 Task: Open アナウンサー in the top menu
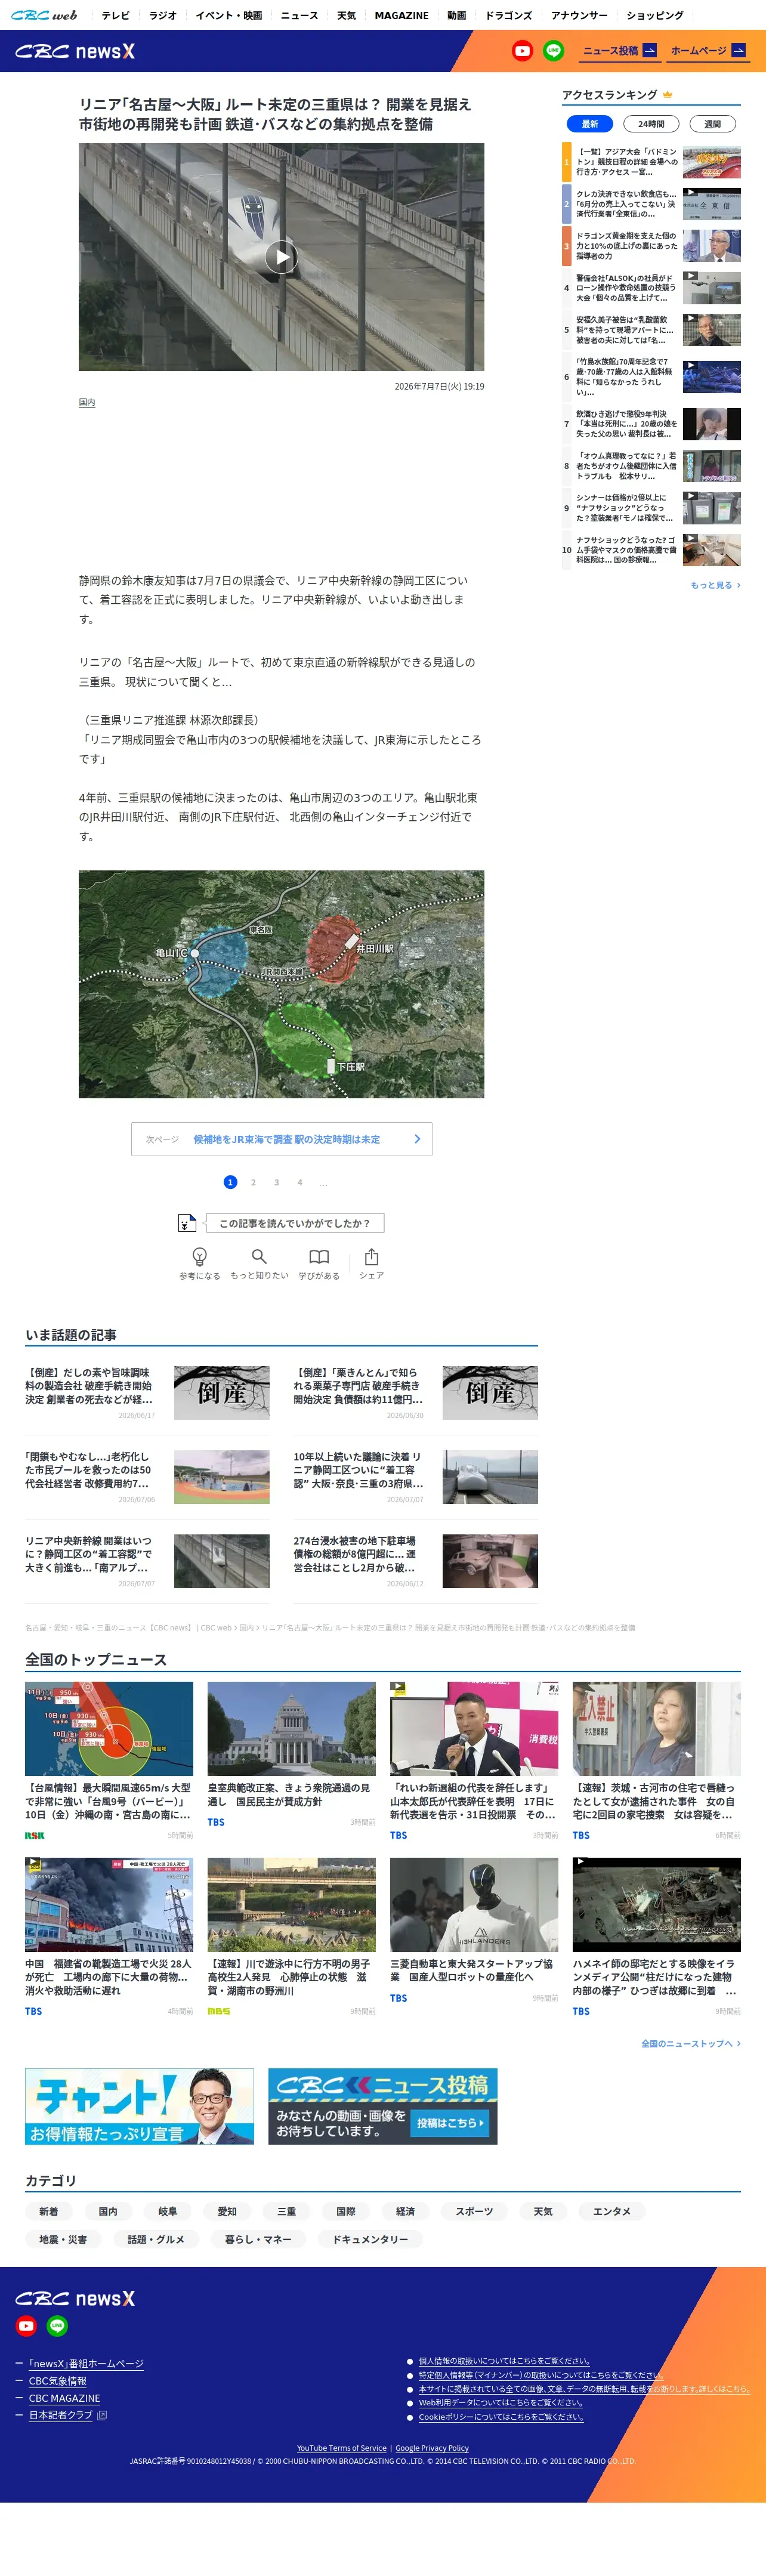pos(579,15)
